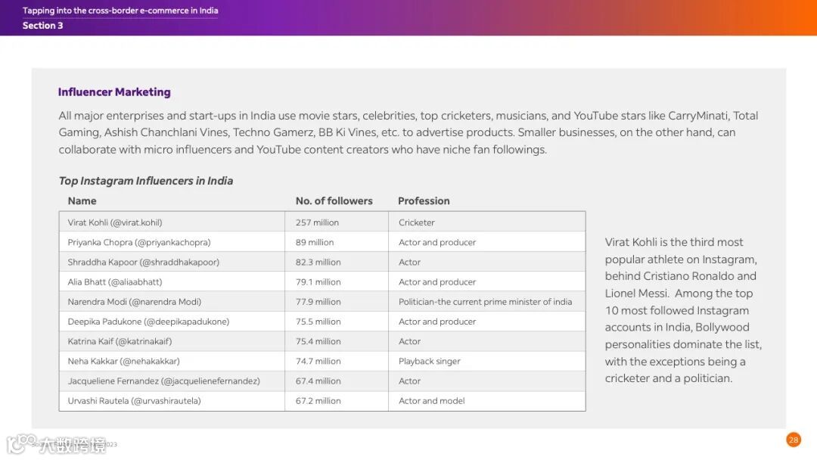The width and height of the screenshot is (817, 460).
Task: Click the 'Playback singer' profession cell
Action: click(x=429, y=361)
